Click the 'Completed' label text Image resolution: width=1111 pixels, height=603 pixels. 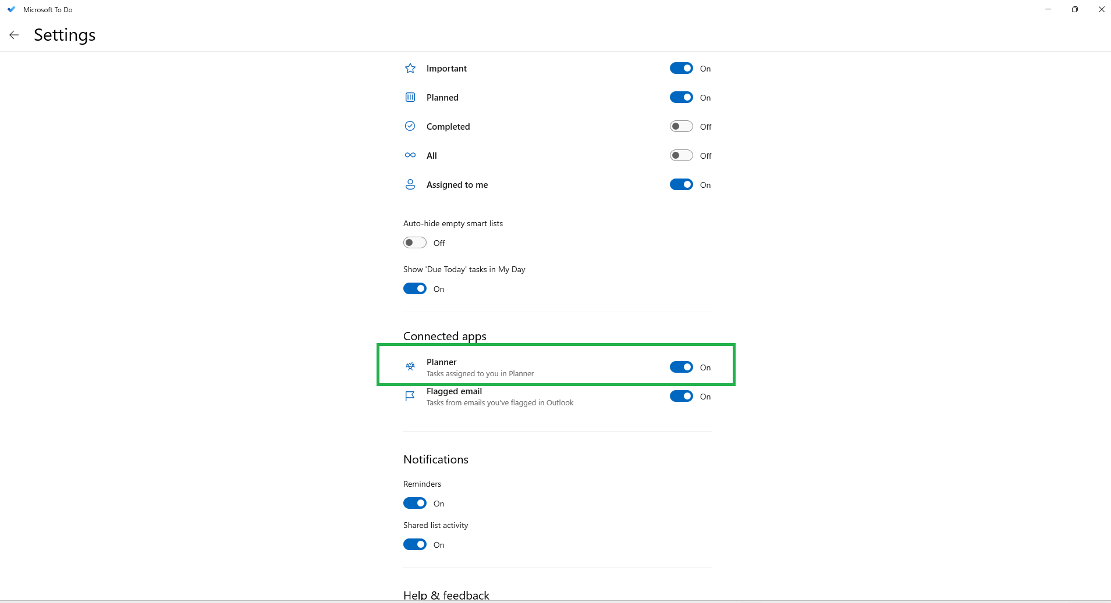point(448,126)
